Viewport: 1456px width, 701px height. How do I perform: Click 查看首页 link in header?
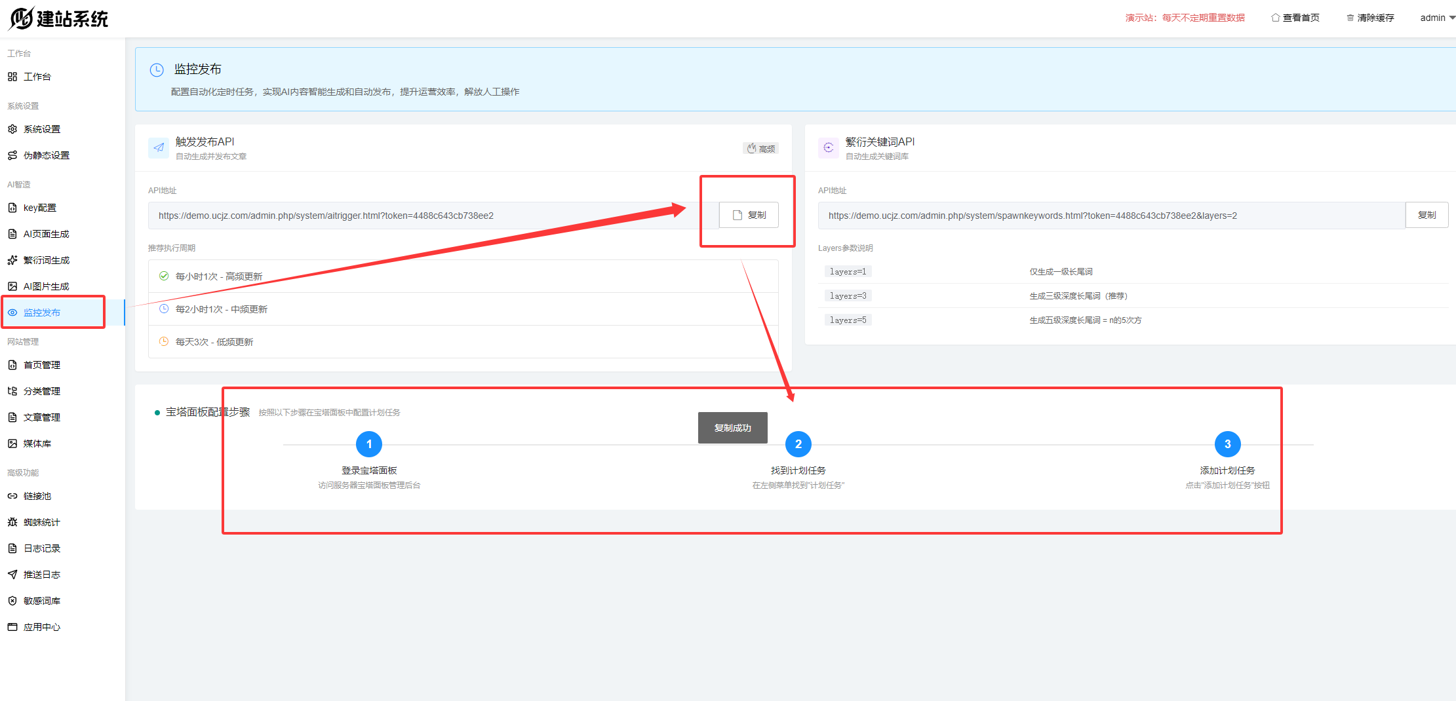[x=1295, y=18]
